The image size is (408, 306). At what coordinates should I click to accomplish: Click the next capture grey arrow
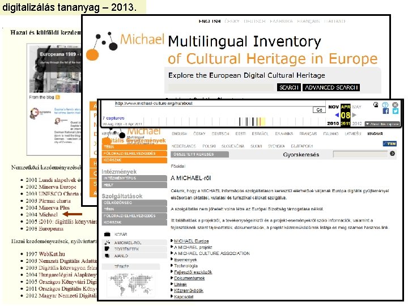(x=354, y=115)
